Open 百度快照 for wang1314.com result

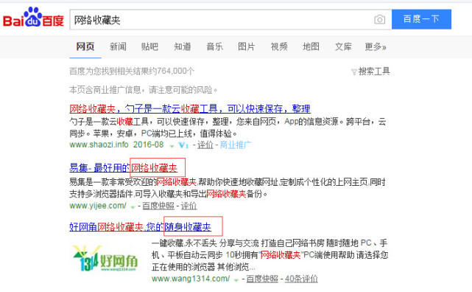tap(262, 279)
